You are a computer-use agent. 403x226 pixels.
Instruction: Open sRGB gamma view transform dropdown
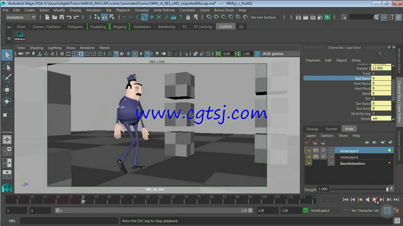tap(280, 54)
